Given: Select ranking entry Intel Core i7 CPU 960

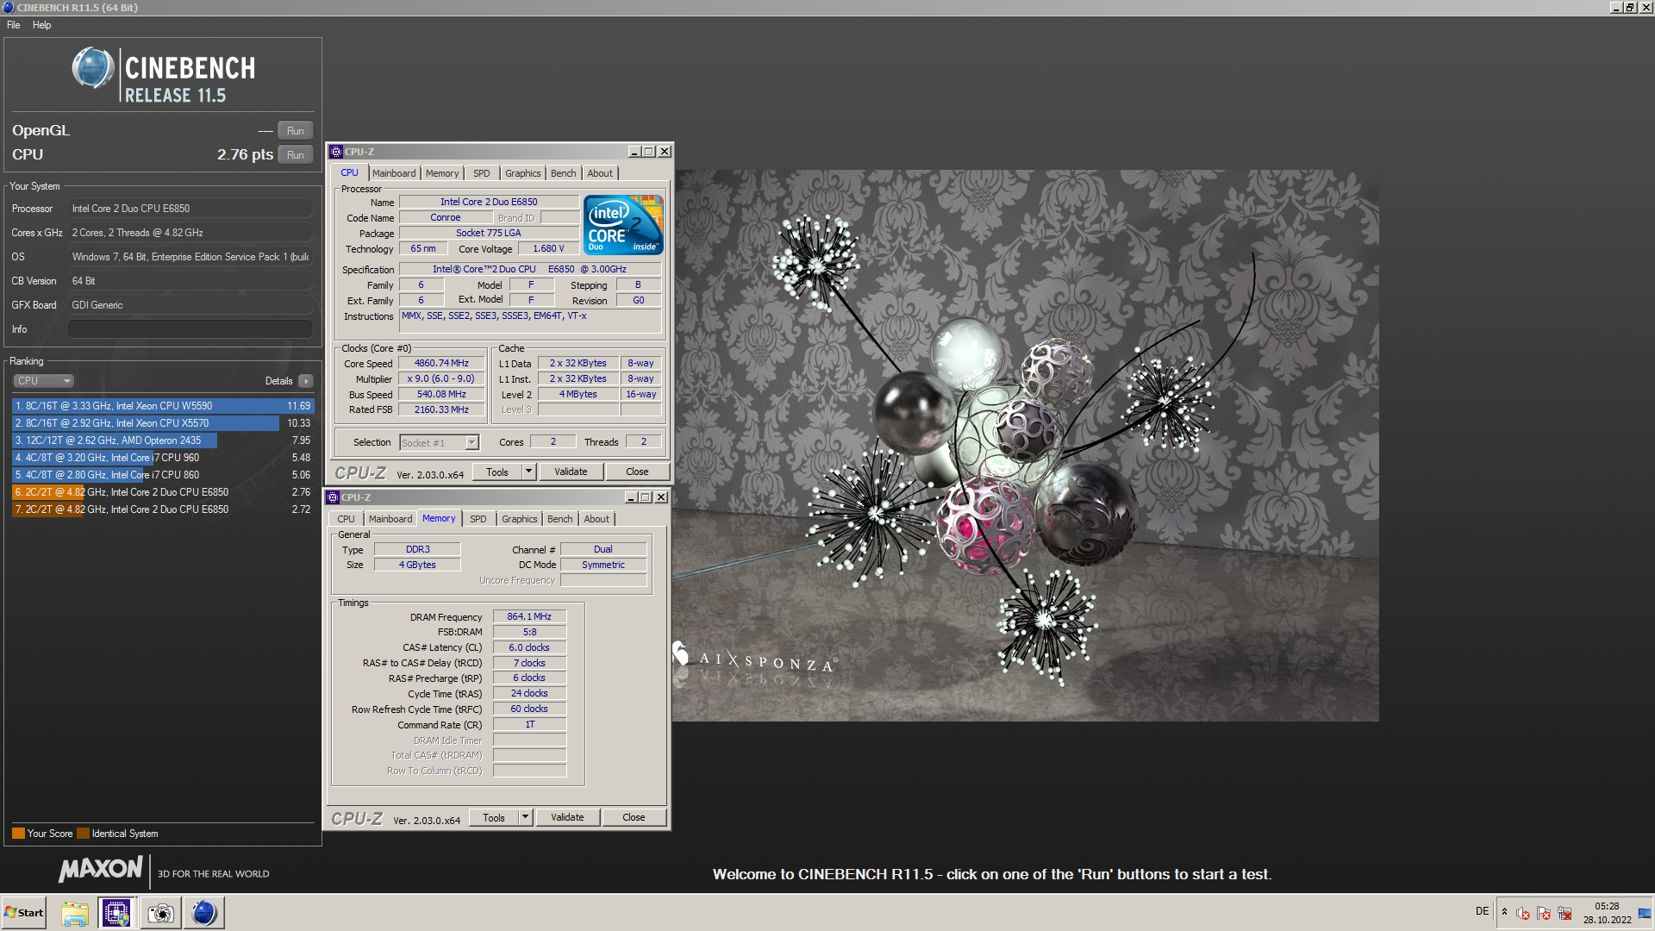Looking at the screenshot, I should (163, 458).
